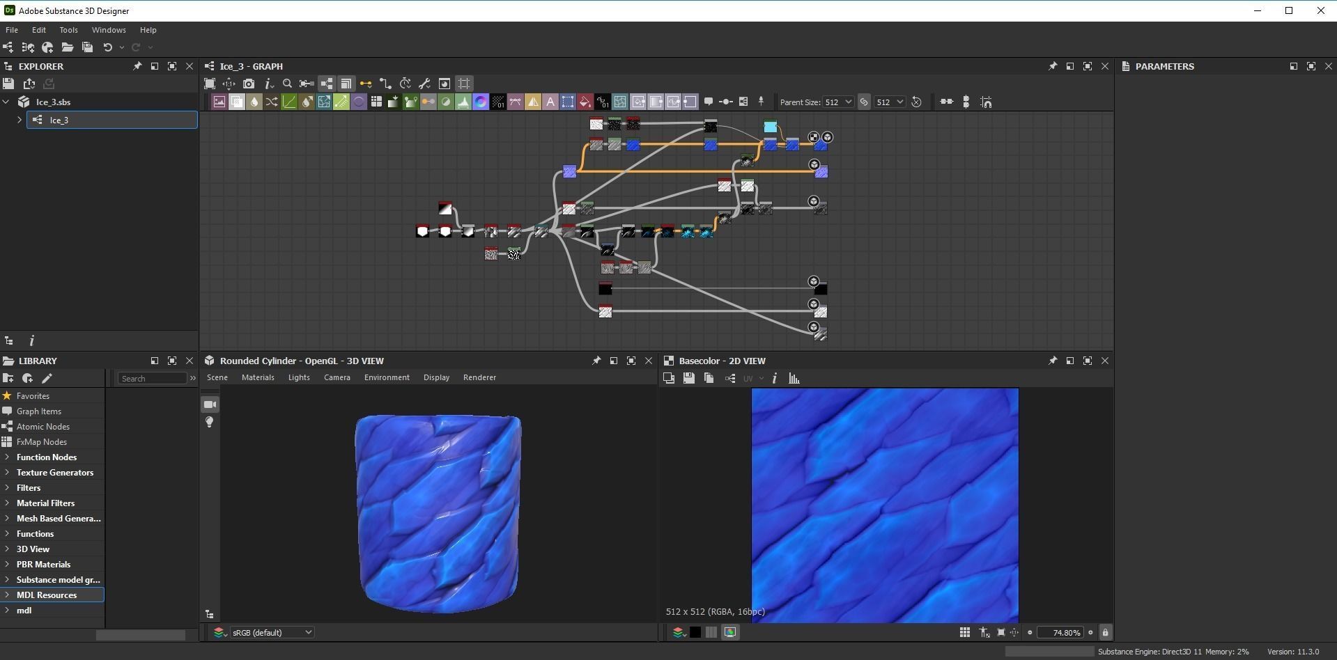Undo the last action
Screen dimensions: 1337x660
click(108, 47)
